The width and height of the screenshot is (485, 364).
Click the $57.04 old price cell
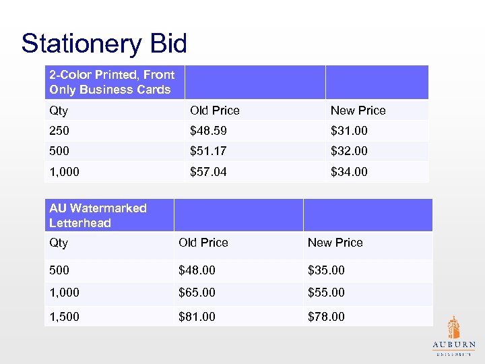(209, 172)
